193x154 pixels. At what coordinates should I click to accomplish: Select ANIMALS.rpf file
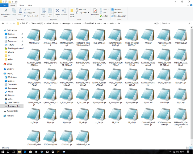pos(34,36)
